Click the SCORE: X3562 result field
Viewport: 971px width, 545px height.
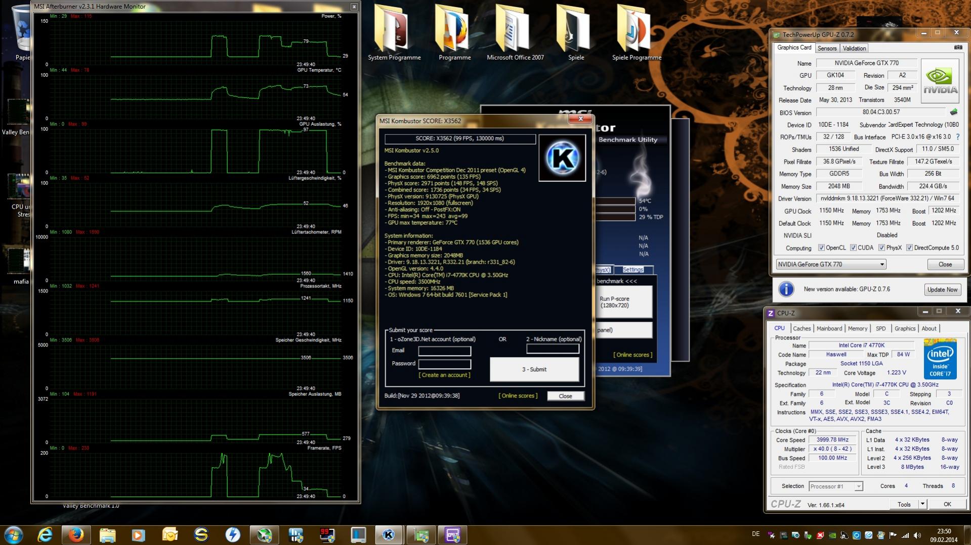coord(459,138)
